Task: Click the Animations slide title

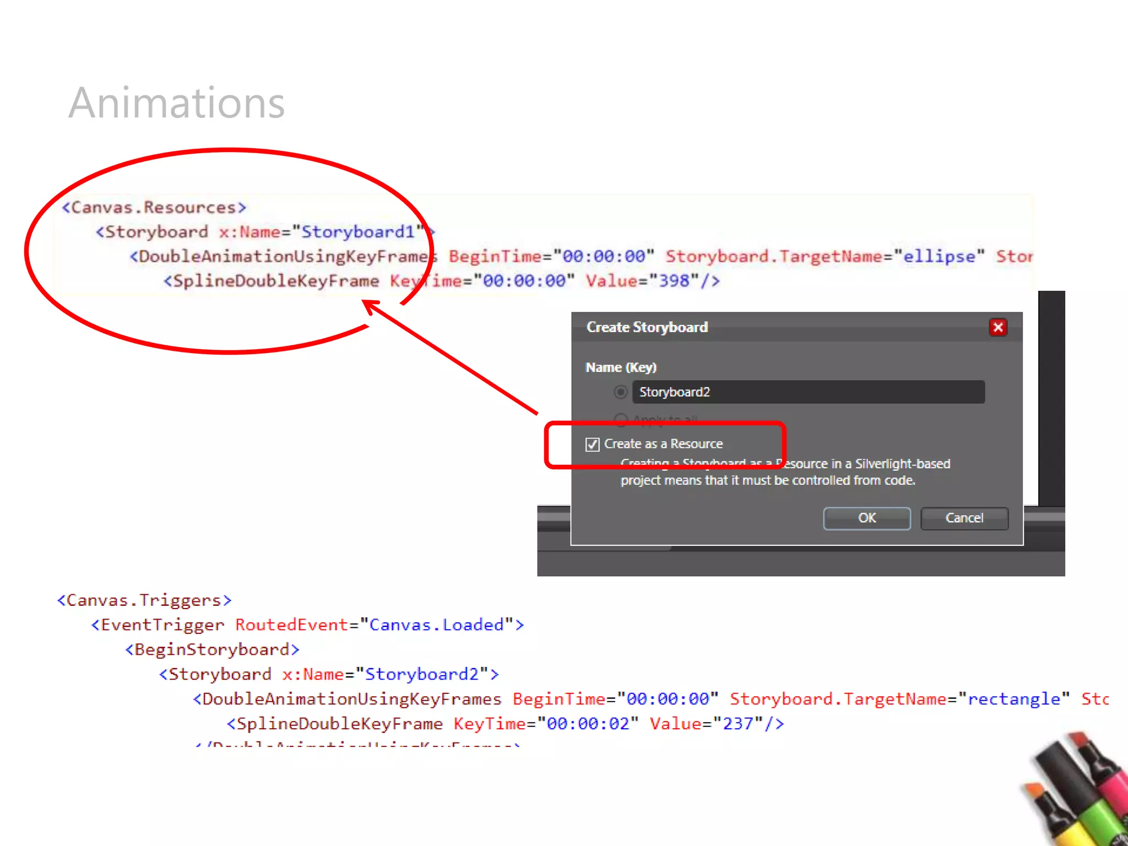Action: (177, 103)
